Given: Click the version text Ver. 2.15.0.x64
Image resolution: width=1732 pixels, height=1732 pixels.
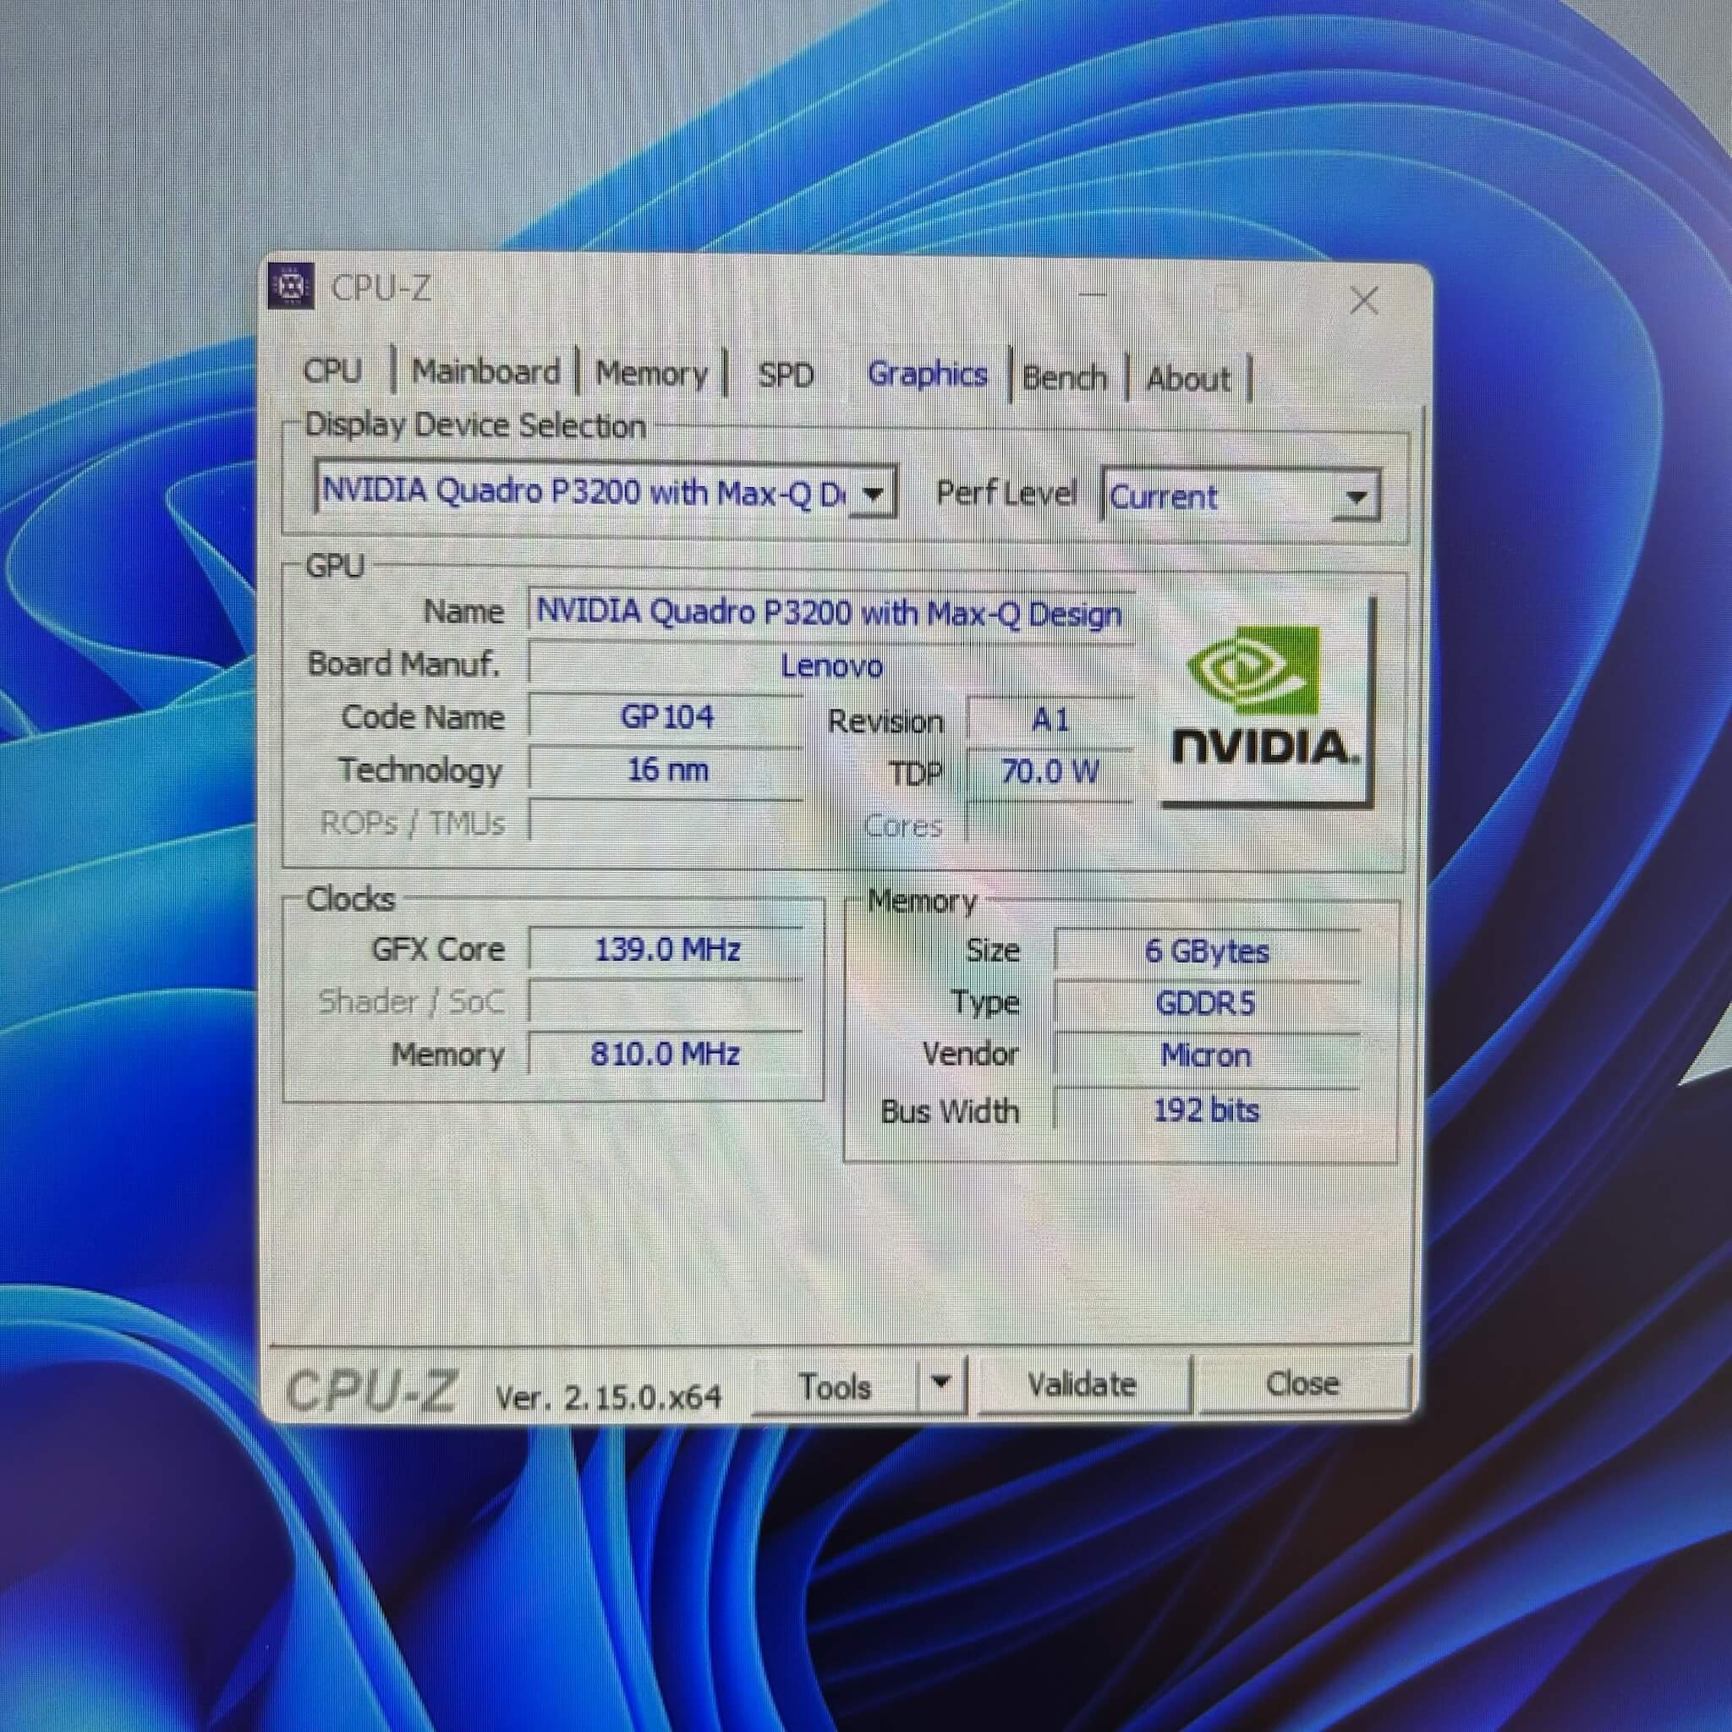Looking at the screenshot, I should coord(608,1397).
